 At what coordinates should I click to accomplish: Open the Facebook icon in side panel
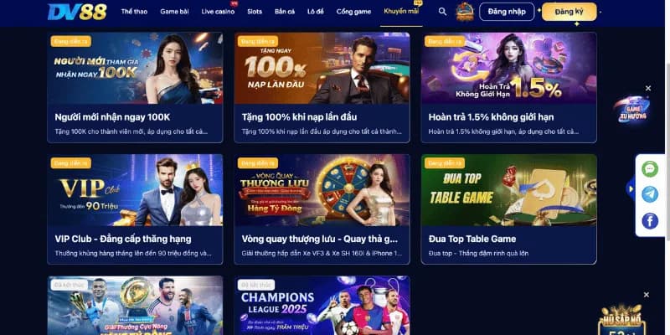coord(650,221)
